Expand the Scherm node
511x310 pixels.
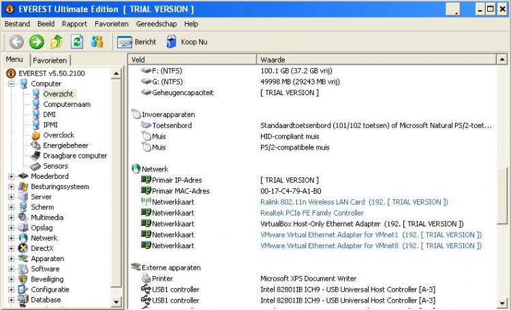pos(11,207)
